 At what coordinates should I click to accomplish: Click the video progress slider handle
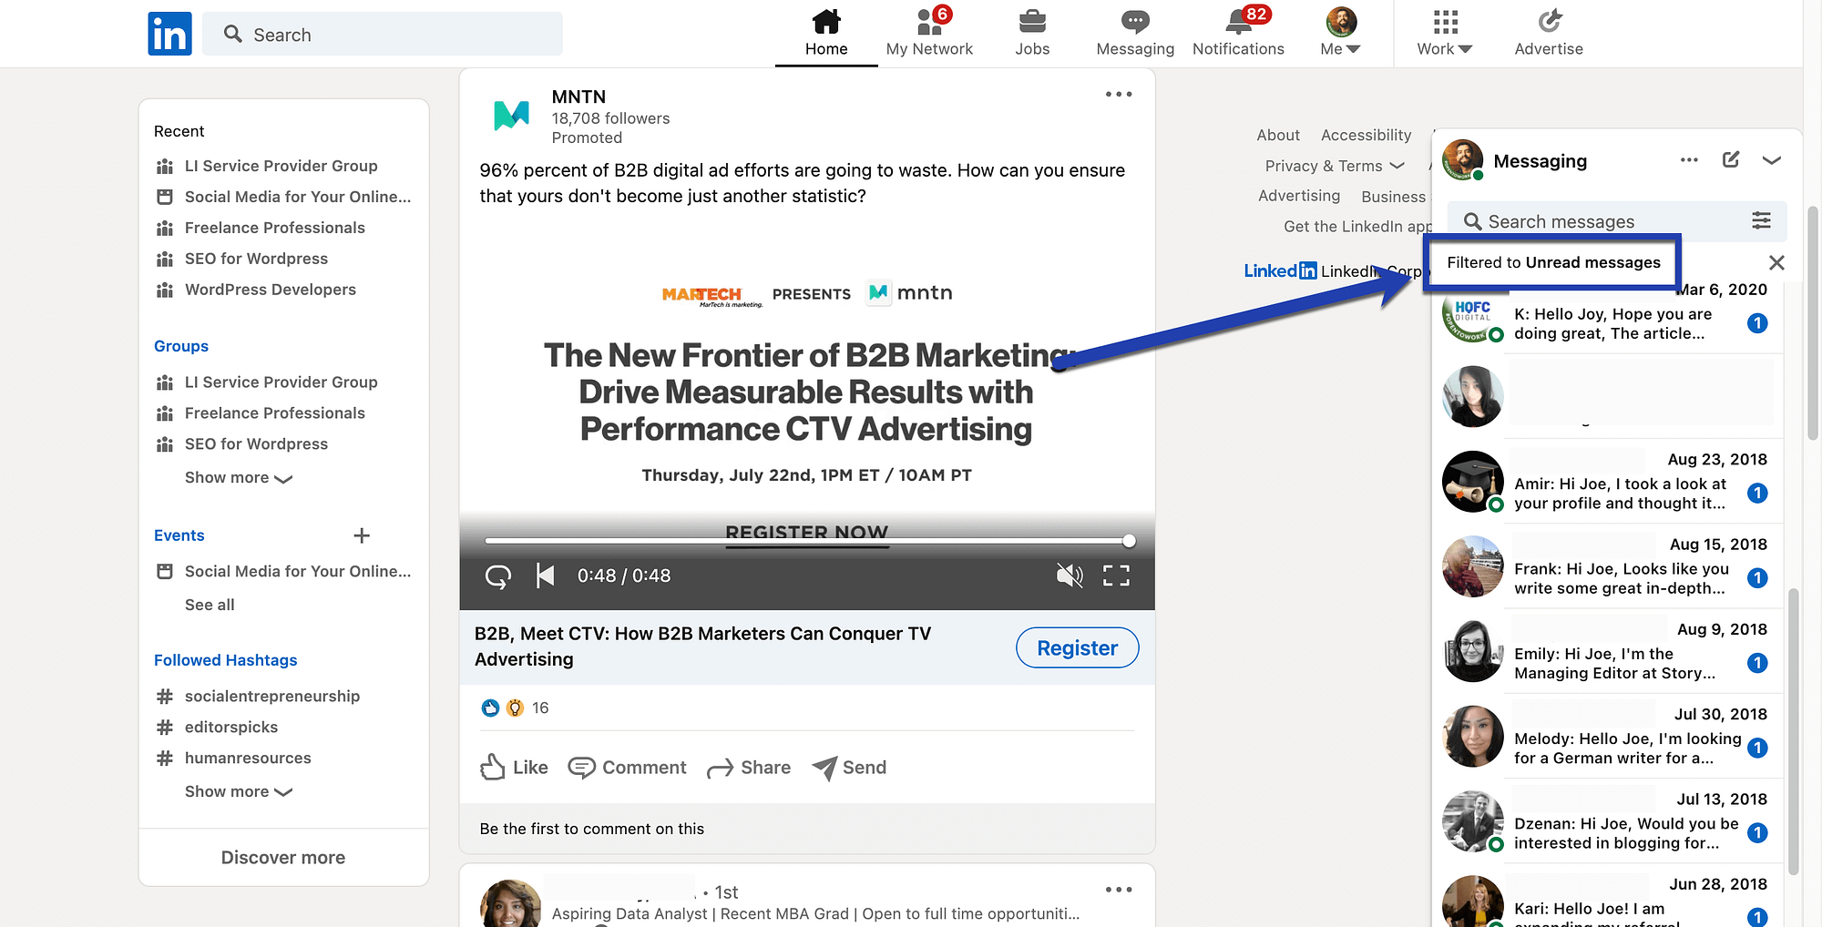click(x=1130, y=541)
